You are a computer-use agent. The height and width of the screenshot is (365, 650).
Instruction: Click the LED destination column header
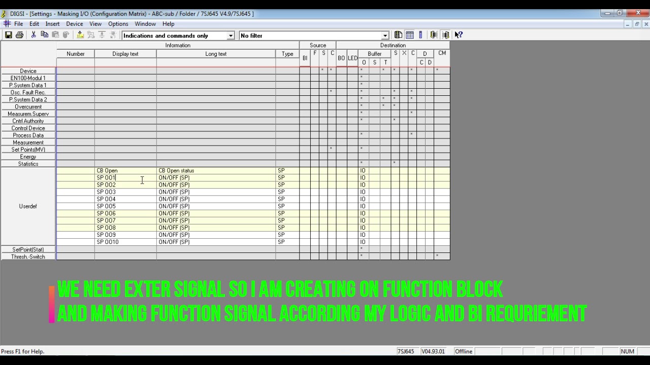point(352,58)
